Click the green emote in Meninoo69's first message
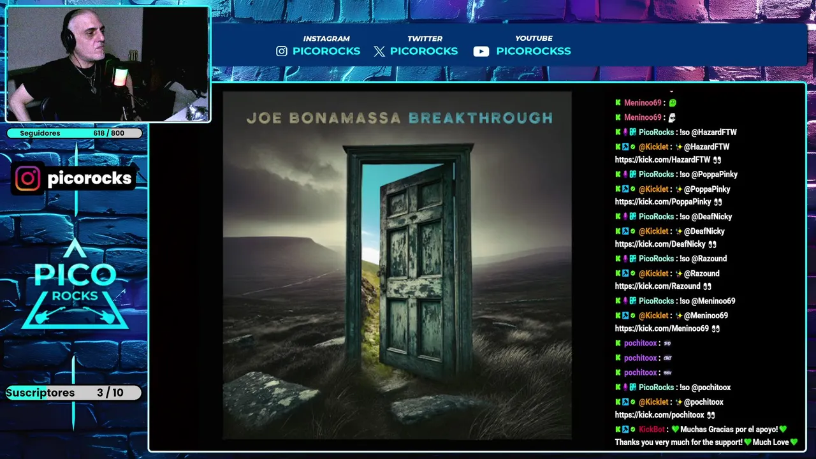816x459 pixels. click(x=672, y=103)
